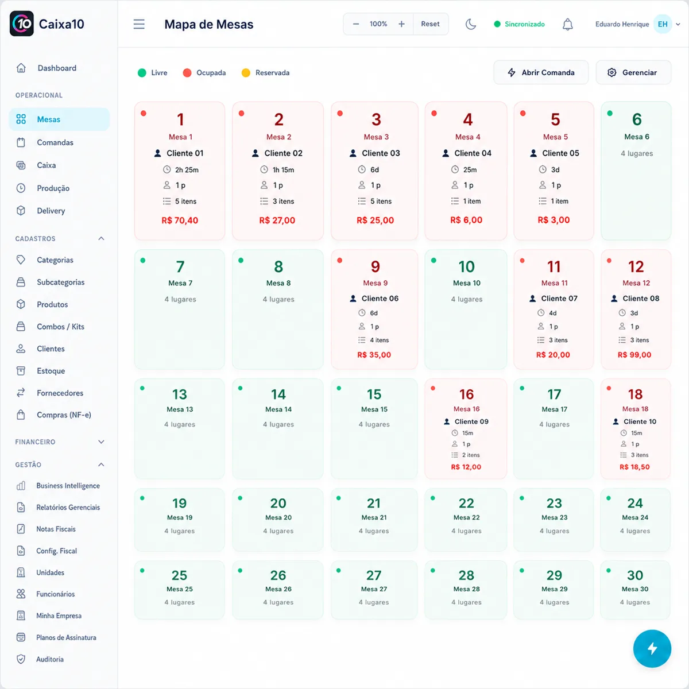Image resolution: width=689 pixels, height=689 pixels.
Task: Click the Categorias tag icon
Action: pyautogui.click(x=21, y=260)
